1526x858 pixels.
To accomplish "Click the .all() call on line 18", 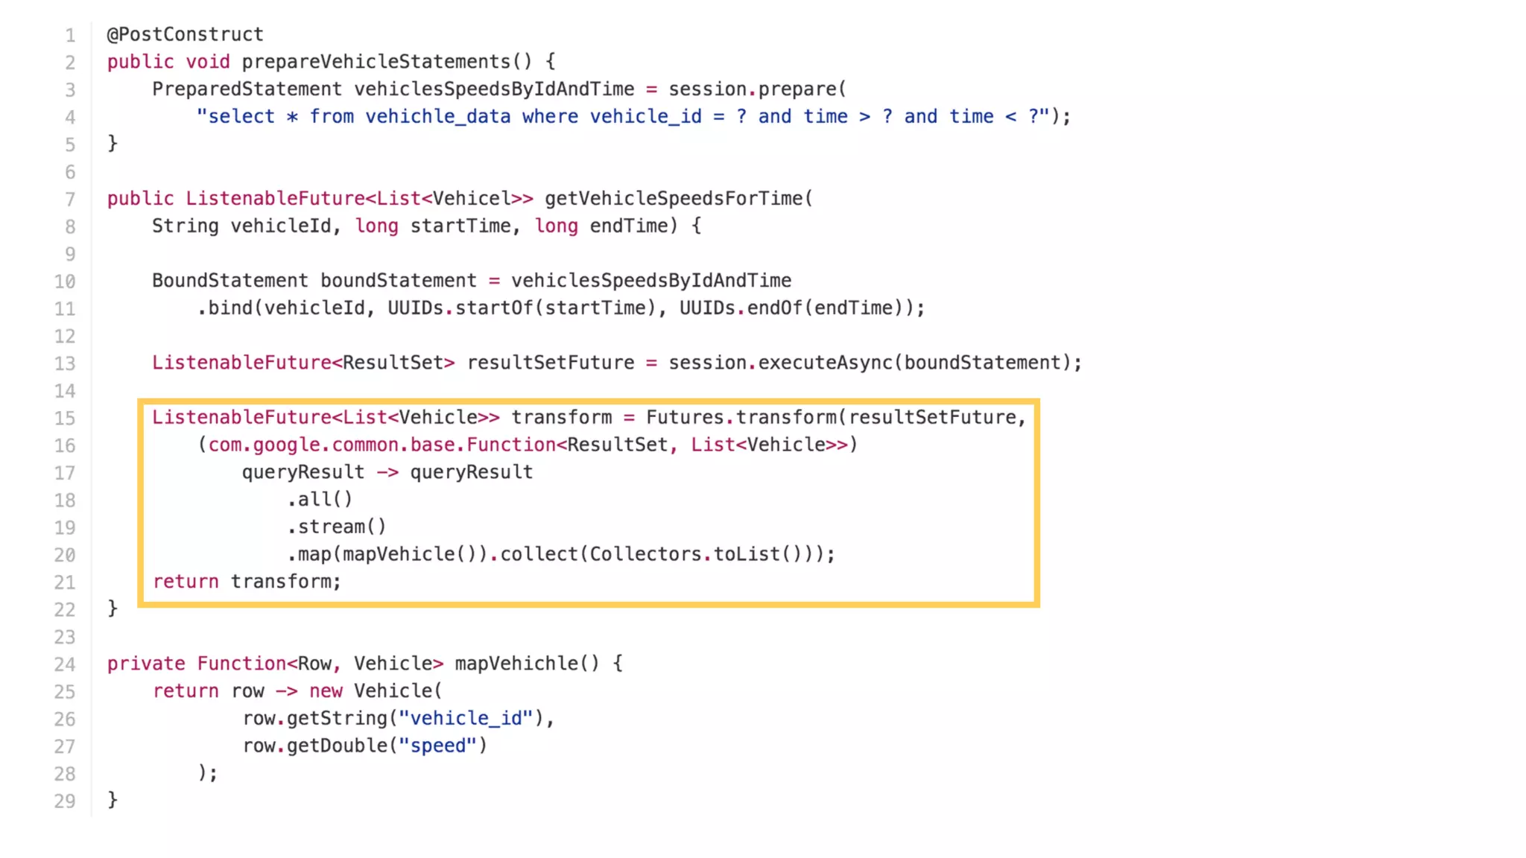I will 320,499.
